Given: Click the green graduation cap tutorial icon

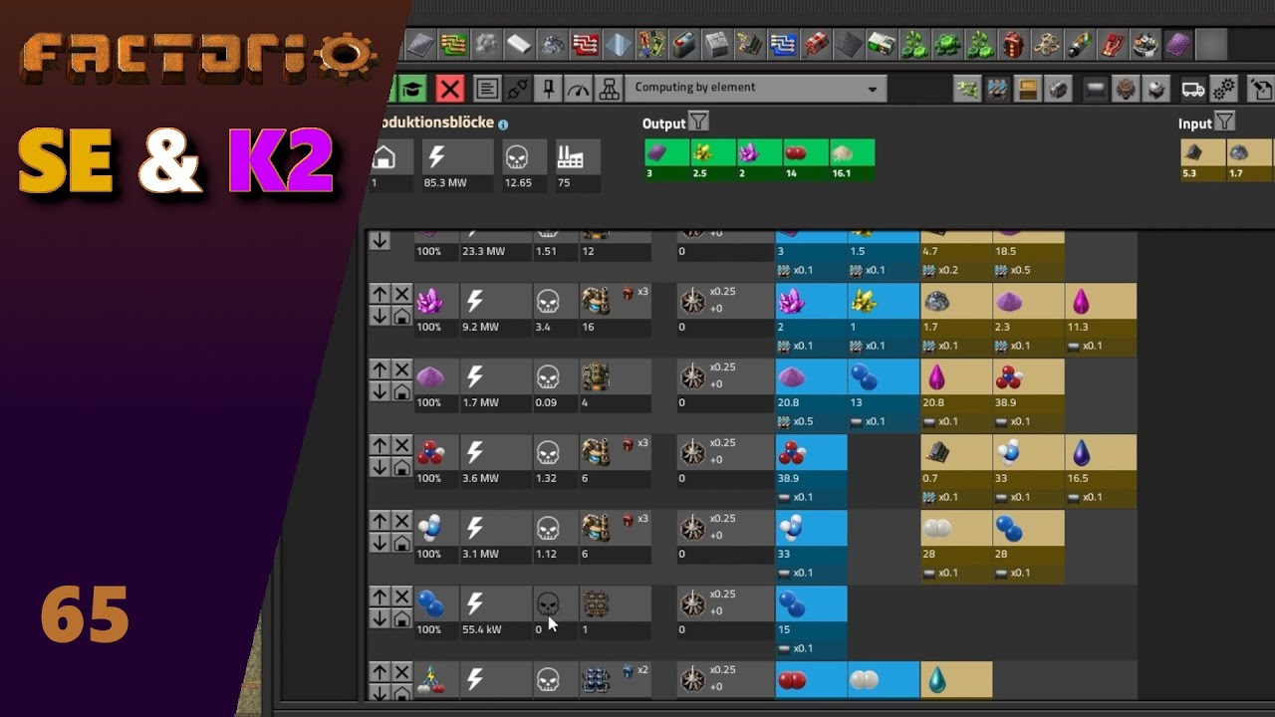Looking at the screenshot, I should (x=411, y=89).
